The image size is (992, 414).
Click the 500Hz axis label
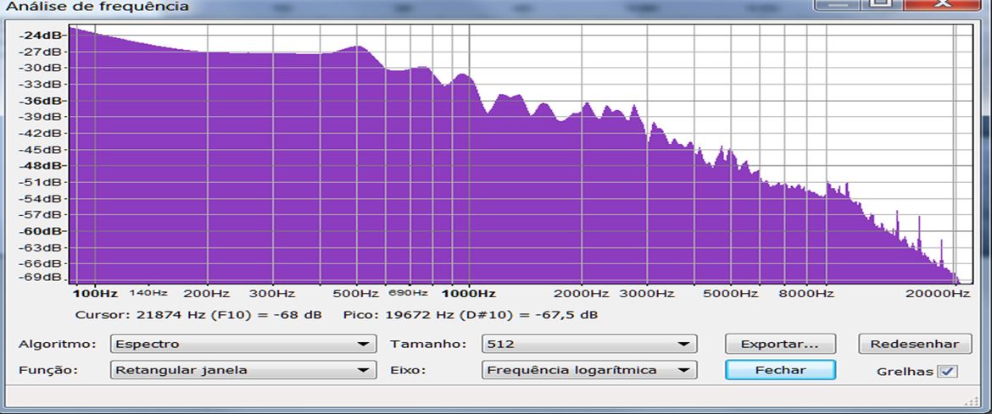tap(356, 294)
